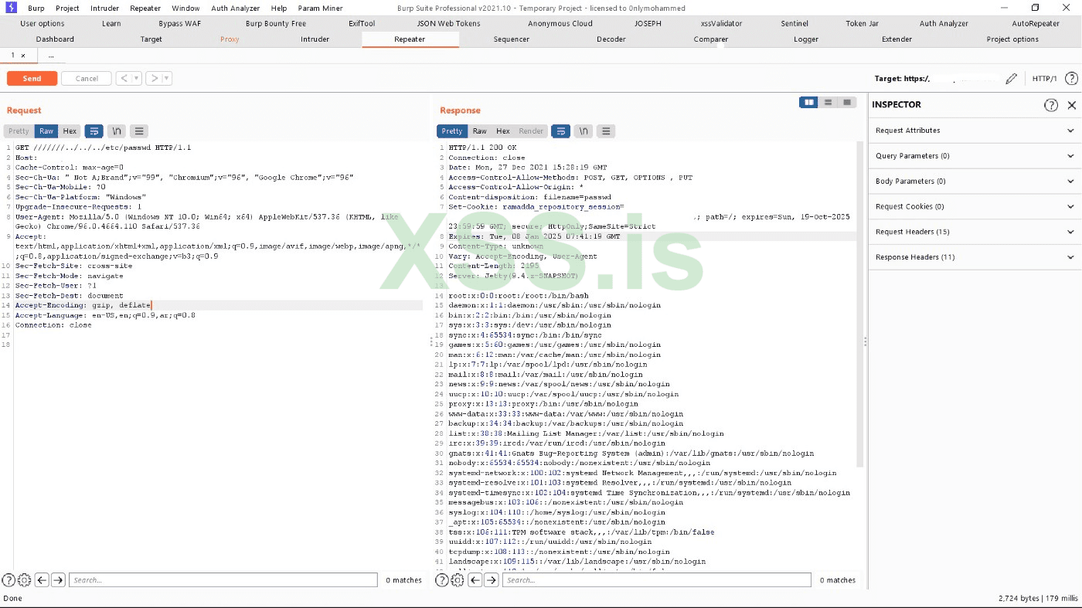
Task: Expand Body Parameters (0) section
Action: [x=975, y=182]
